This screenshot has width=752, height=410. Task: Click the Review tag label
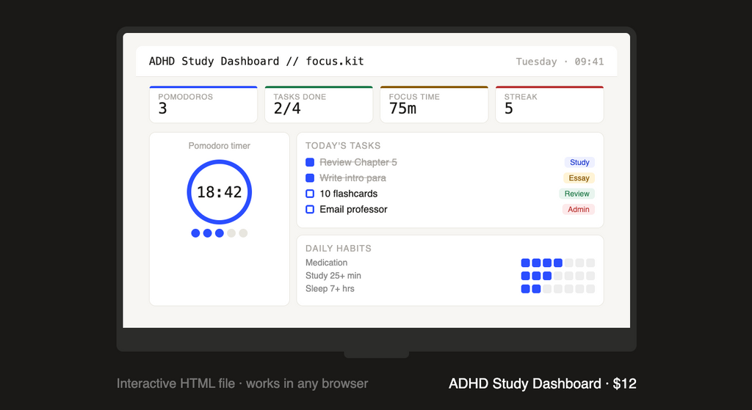[x=576, y=194]
